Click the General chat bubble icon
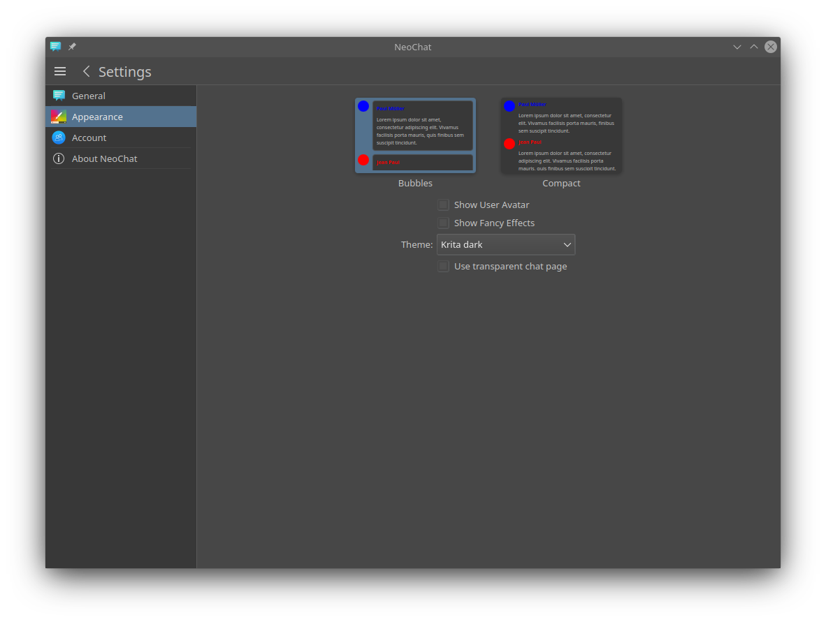 tap(59, 96)
